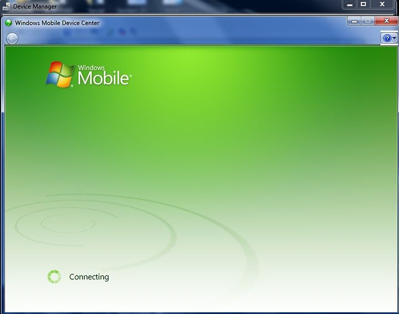This screenshot has width=399, height=314.
Task: Maximize the Device Manager window
Action: coord(364,4)
